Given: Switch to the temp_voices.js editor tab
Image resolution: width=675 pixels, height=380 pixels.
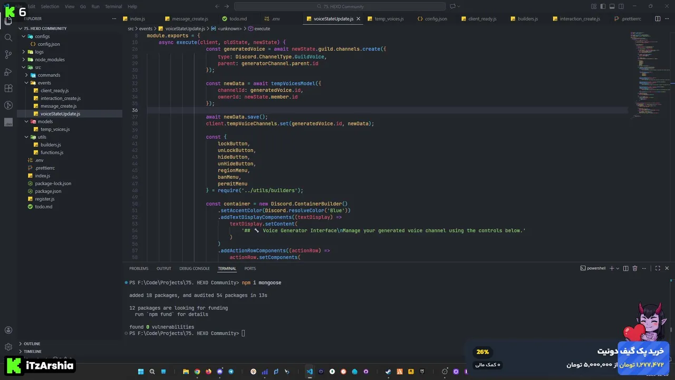Looking at the screenshot, I should click(x=389, y=18).
